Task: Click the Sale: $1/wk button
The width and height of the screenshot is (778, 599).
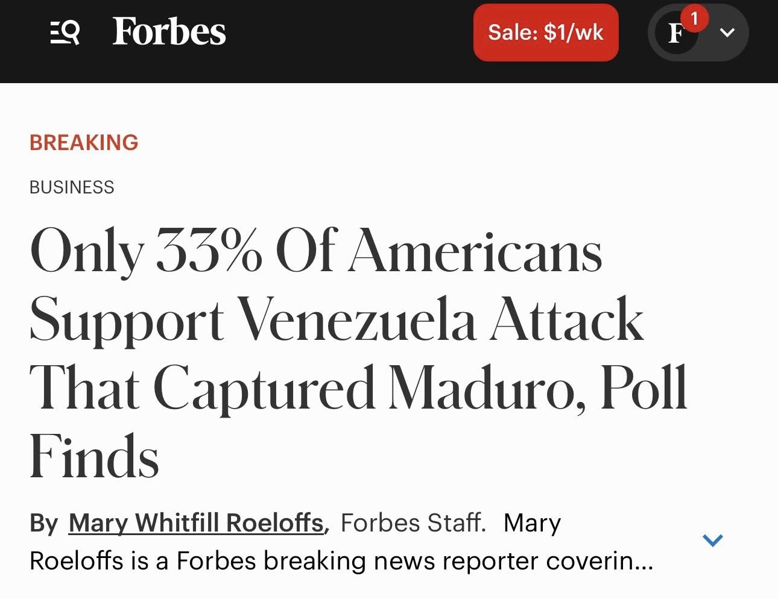Action: 545,33
